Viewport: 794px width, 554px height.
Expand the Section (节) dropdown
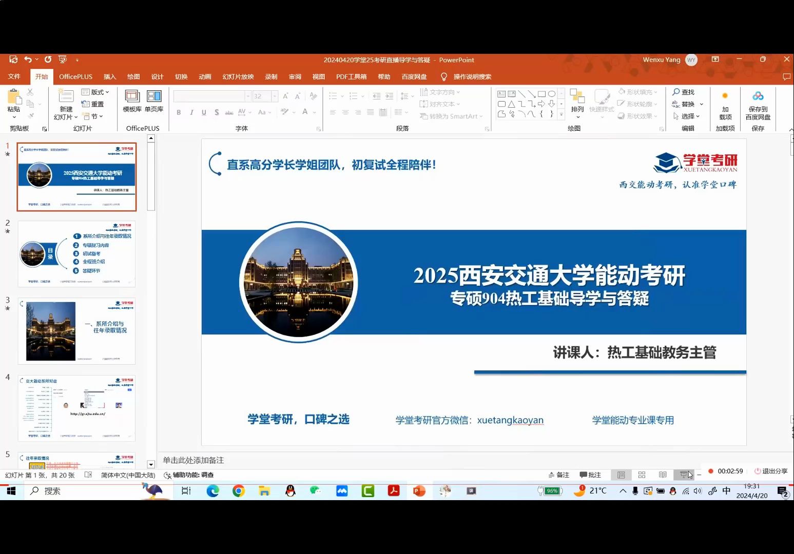click(x=93, y=116)
